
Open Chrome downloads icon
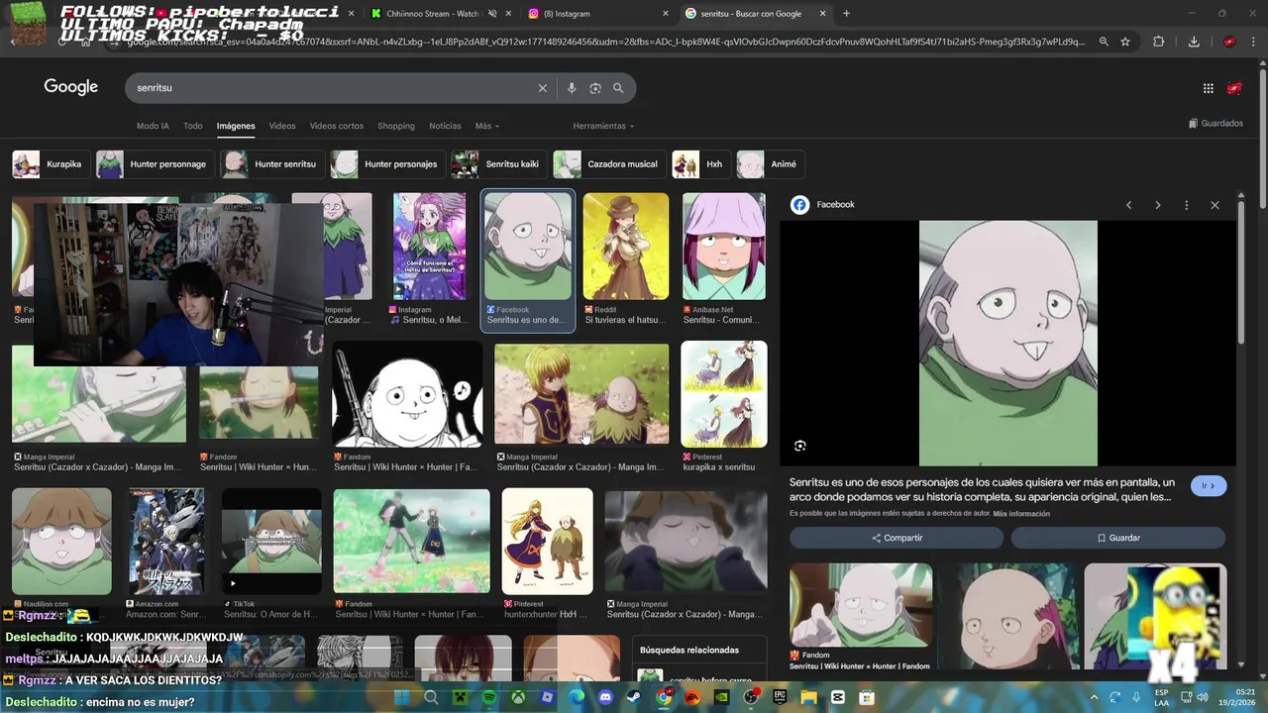[1194, 42]
